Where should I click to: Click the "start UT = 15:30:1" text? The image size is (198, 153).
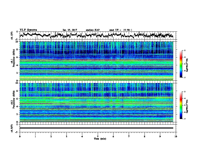pyautogui.click(x=121, y=30)
